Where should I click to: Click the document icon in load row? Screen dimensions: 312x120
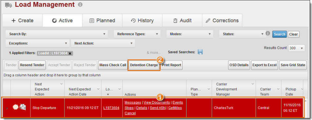pos(23,107)
